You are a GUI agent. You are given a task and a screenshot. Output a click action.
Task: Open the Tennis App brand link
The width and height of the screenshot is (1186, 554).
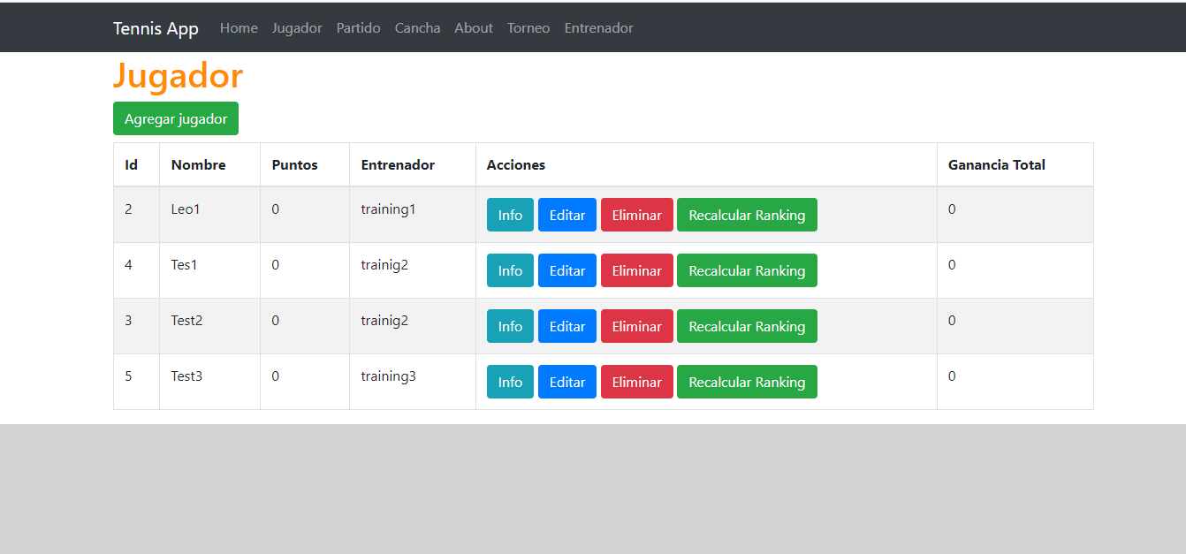pos(156,28)
